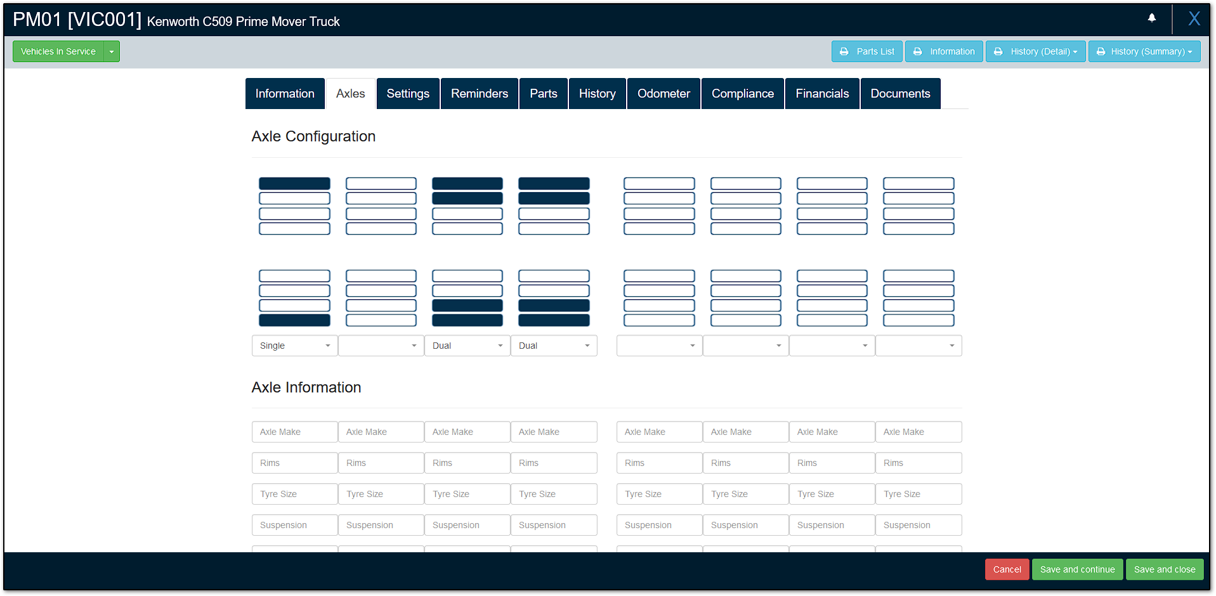
Task: Toggle the top-left tyre of first axle
Action: [x=294, y=183]
